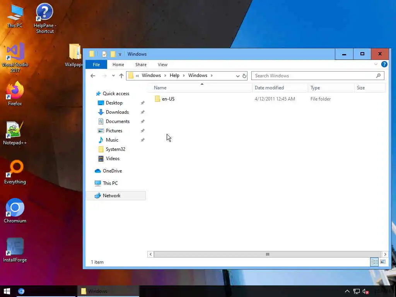Open Desktop in navigation pane
This screenshot has width=396, height=297.
(x=110, y=103)
